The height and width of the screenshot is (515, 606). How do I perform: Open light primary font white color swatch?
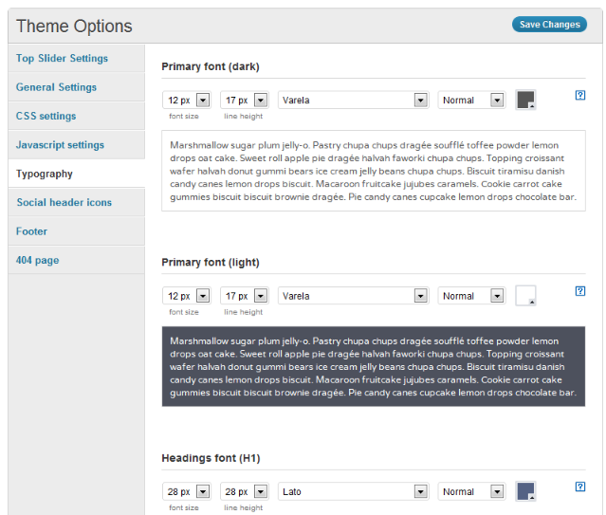click(x=525, y=296)
